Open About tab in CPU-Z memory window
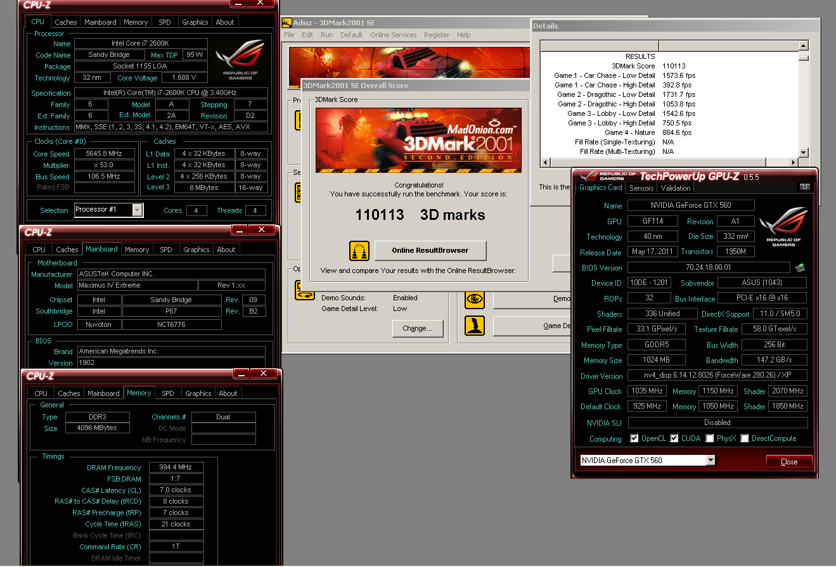This screenshot has height=567, width=836. [228, 393]
